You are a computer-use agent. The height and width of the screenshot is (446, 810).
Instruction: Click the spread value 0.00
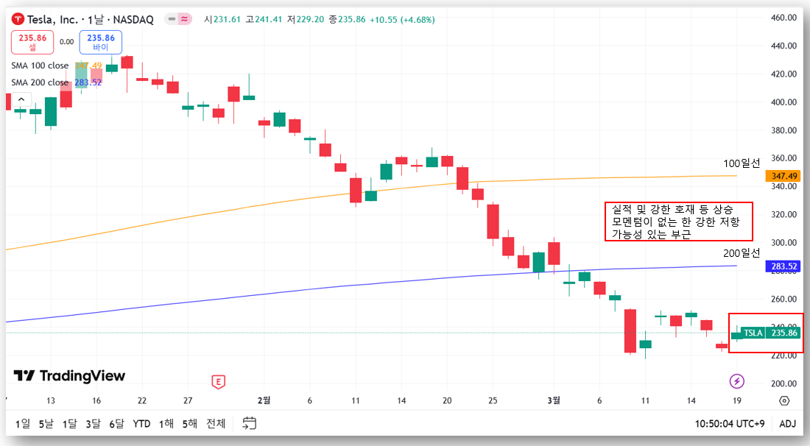(66, 42)
